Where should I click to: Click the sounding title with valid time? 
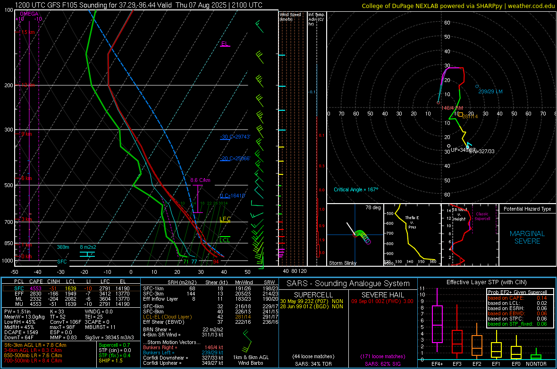pyautogui.click(x=138, y=5)
